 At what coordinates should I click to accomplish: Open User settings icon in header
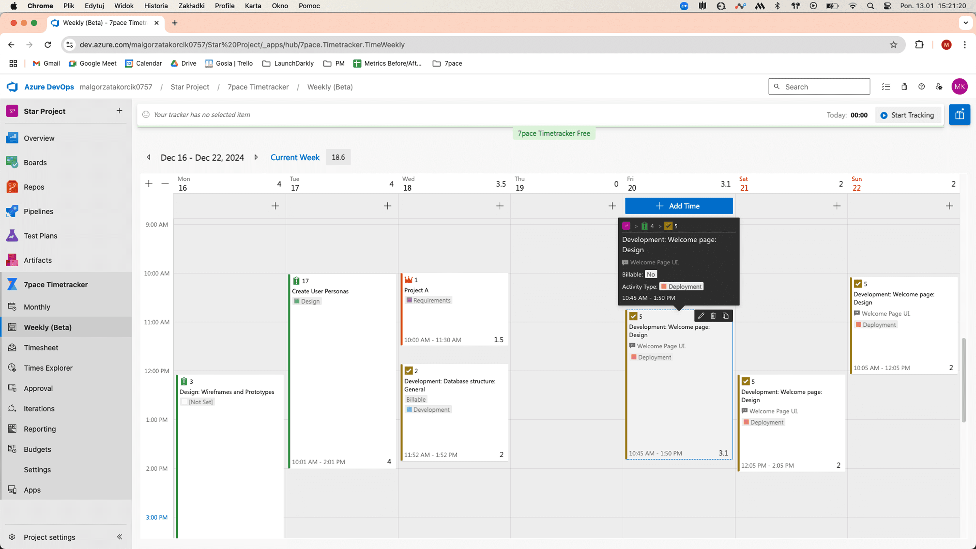click(x=939, y=87)
